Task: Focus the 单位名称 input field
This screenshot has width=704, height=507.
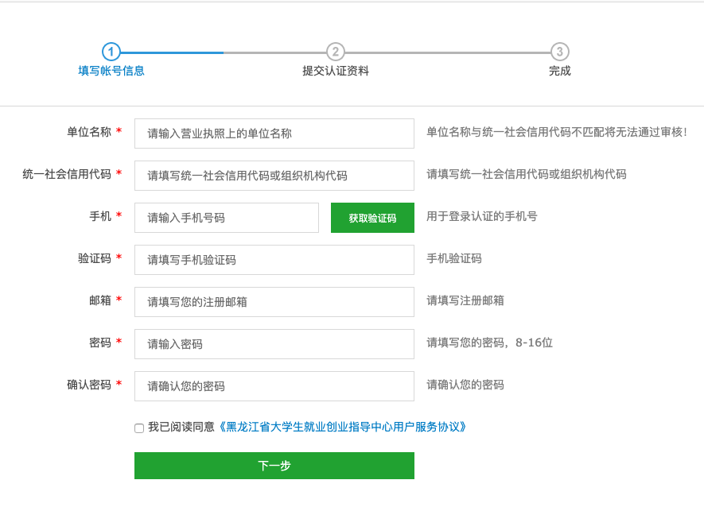Action: pos(274,134)
